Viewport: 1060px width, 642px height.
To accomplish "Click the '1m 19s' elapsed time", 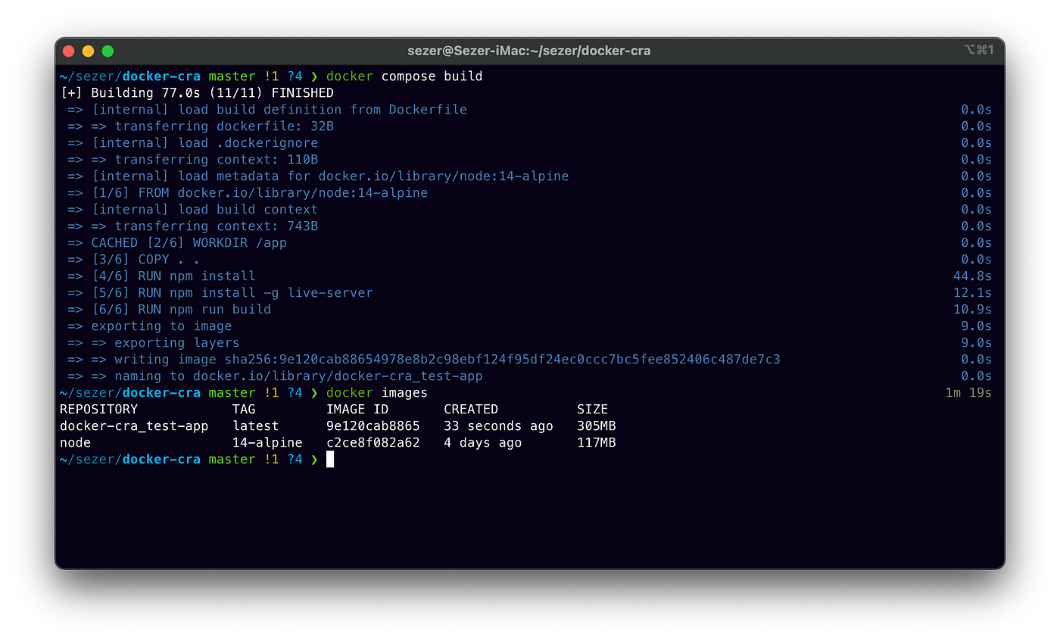I will [x=968, y=393].
